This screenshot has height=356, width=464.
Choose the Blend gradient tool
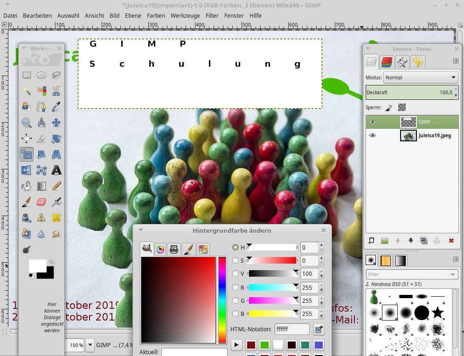coord(42,186)
